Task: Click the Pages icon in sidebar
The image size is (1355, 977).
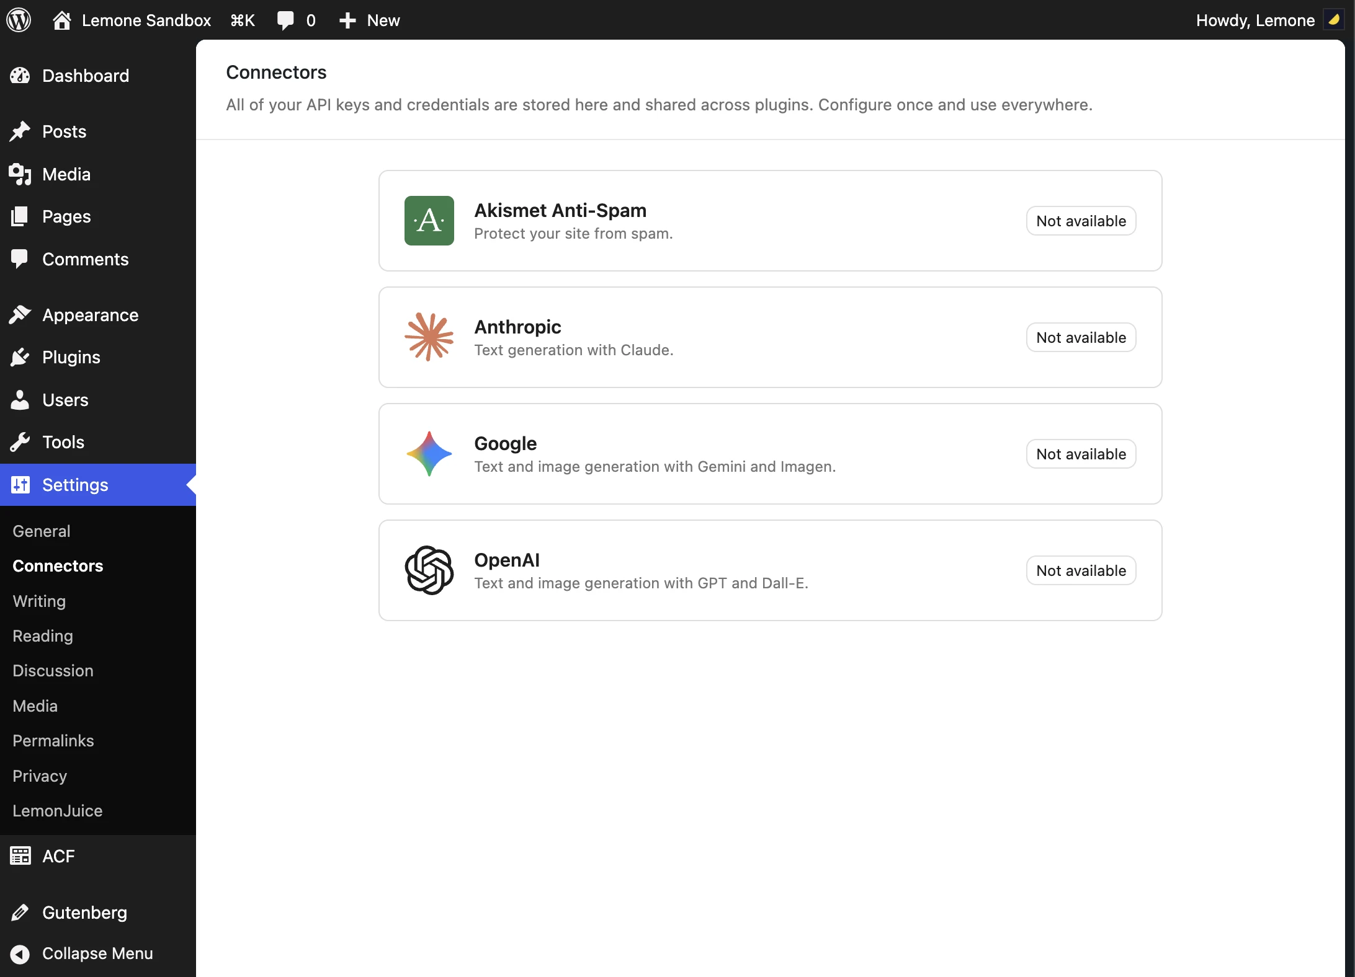Action: (x=20, y=216)
